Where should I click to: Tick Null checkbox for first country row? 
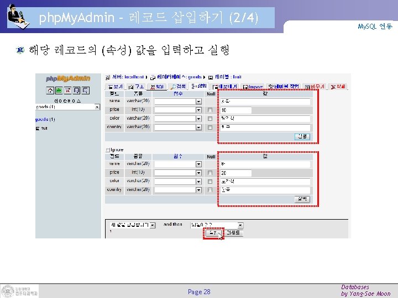(x=210, y=127)
